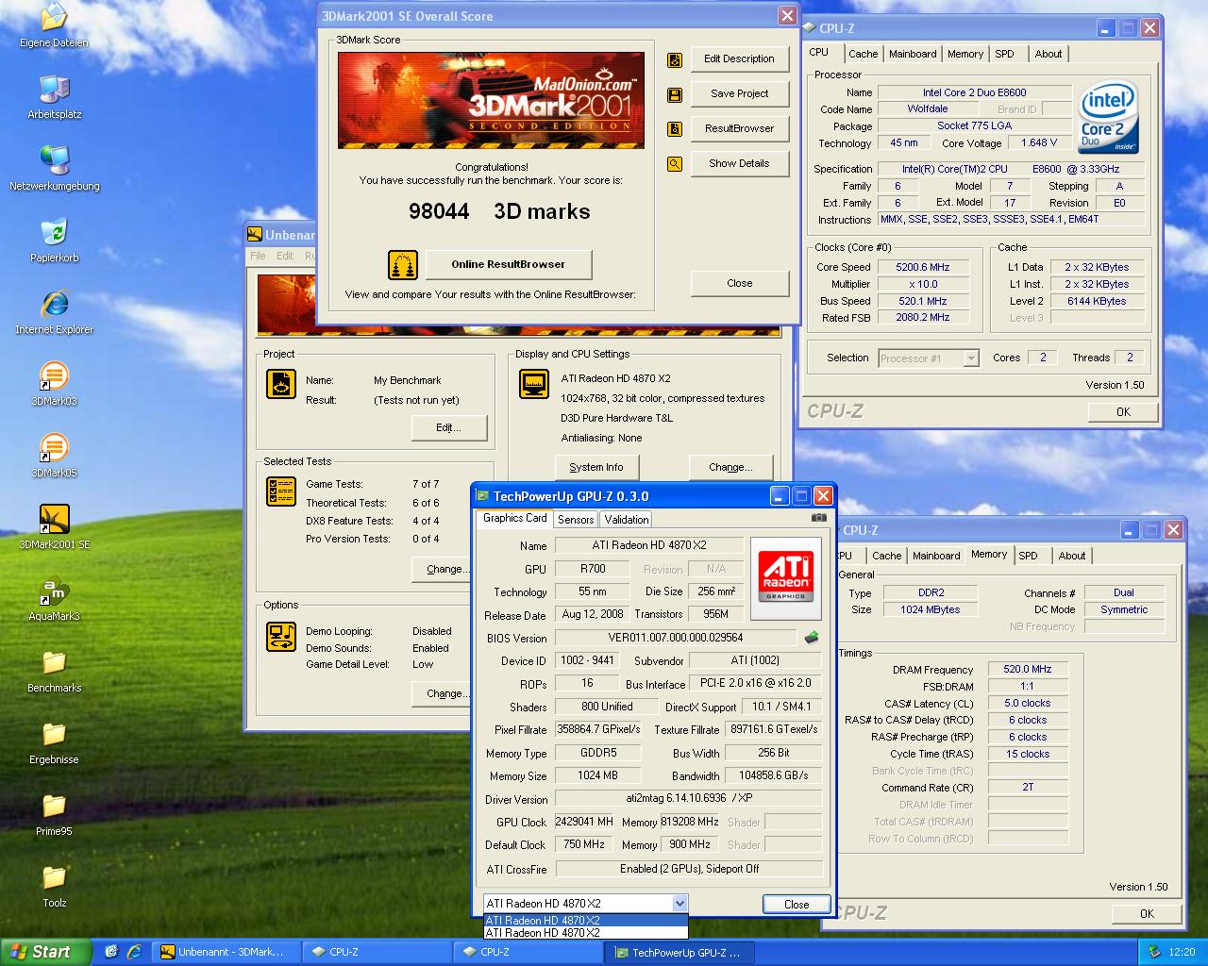1208x966 pixels.
Task: Open About tab in top CPU-Z
Action: coord(1048,54)
